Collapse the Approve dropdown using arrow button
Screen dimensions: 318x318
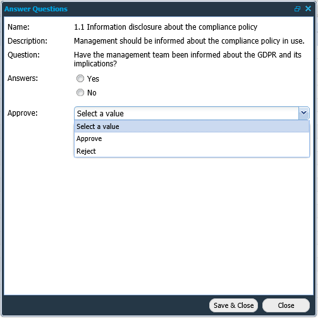tap(303, 113)
